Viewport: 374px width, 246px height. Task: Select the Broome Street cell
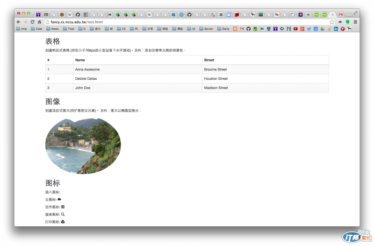[266, 69]
